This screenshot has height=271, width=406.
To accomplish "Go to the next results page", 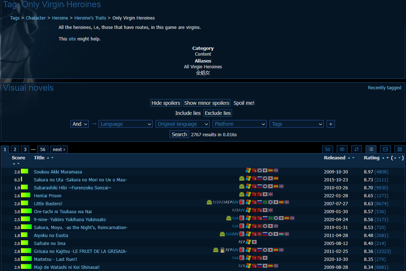I will coord(59,149).
